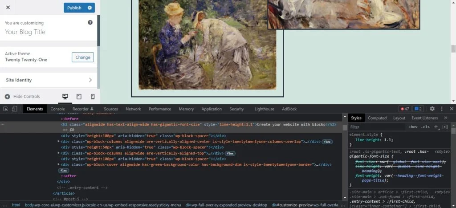The image size is (456, 208).
Task: Expand the are-vertically-aligned-top wp-block-columns div
Action: click(x=58, y=153)
